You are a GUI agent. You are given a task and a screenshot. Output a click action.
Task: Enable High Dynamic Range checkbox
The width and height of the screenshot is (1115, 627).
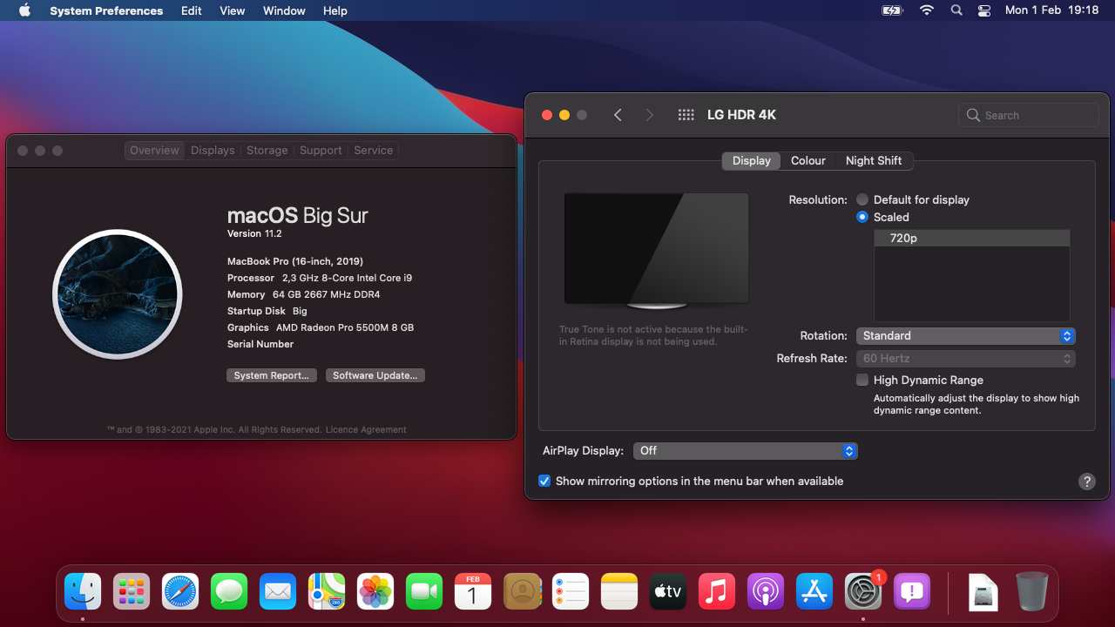click(x=862, y=380)
